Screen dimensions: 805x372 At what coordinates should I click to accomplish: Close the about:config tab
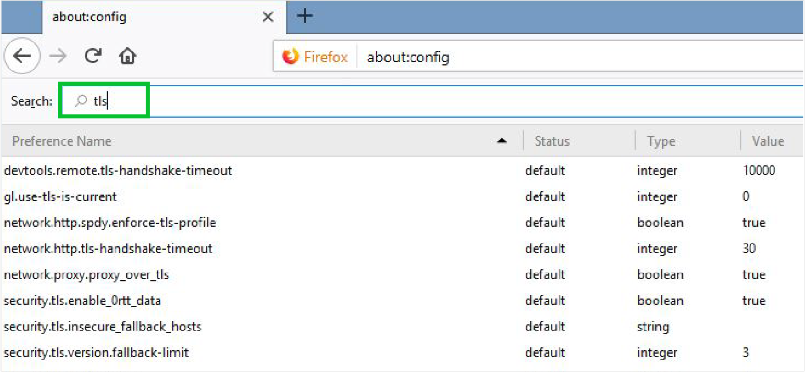(x=267, y=17)
